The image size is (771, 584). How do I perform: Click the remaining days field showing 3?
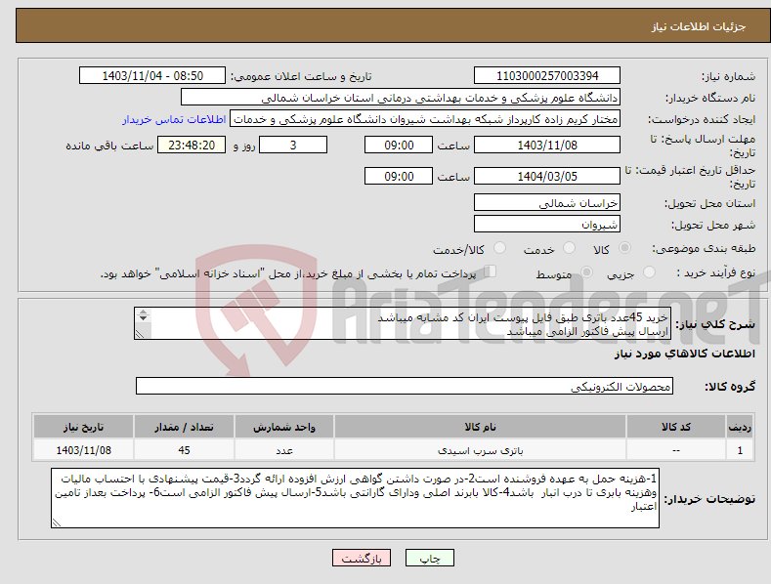click(x=293, y=145)
